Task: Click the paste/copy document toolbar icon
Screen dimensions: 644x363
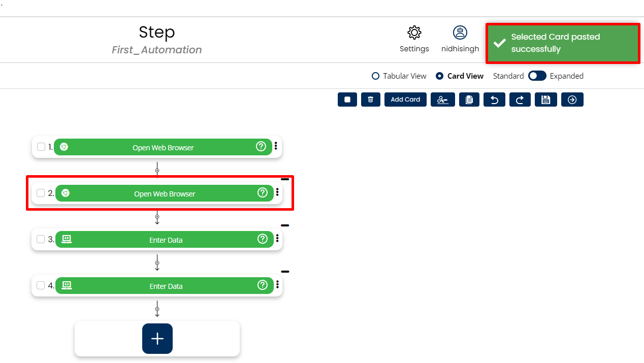Action: tap(469, 100)
